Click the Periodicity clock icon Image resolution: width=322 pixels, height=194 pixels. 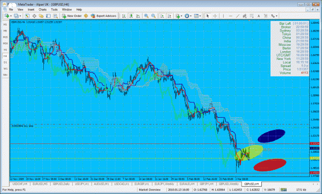click(x=187, y=16)
